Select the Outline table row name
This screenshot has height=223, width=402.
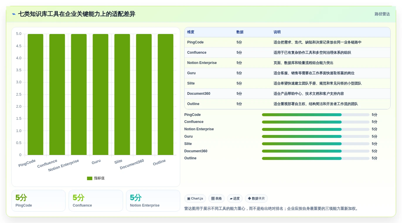193,104
